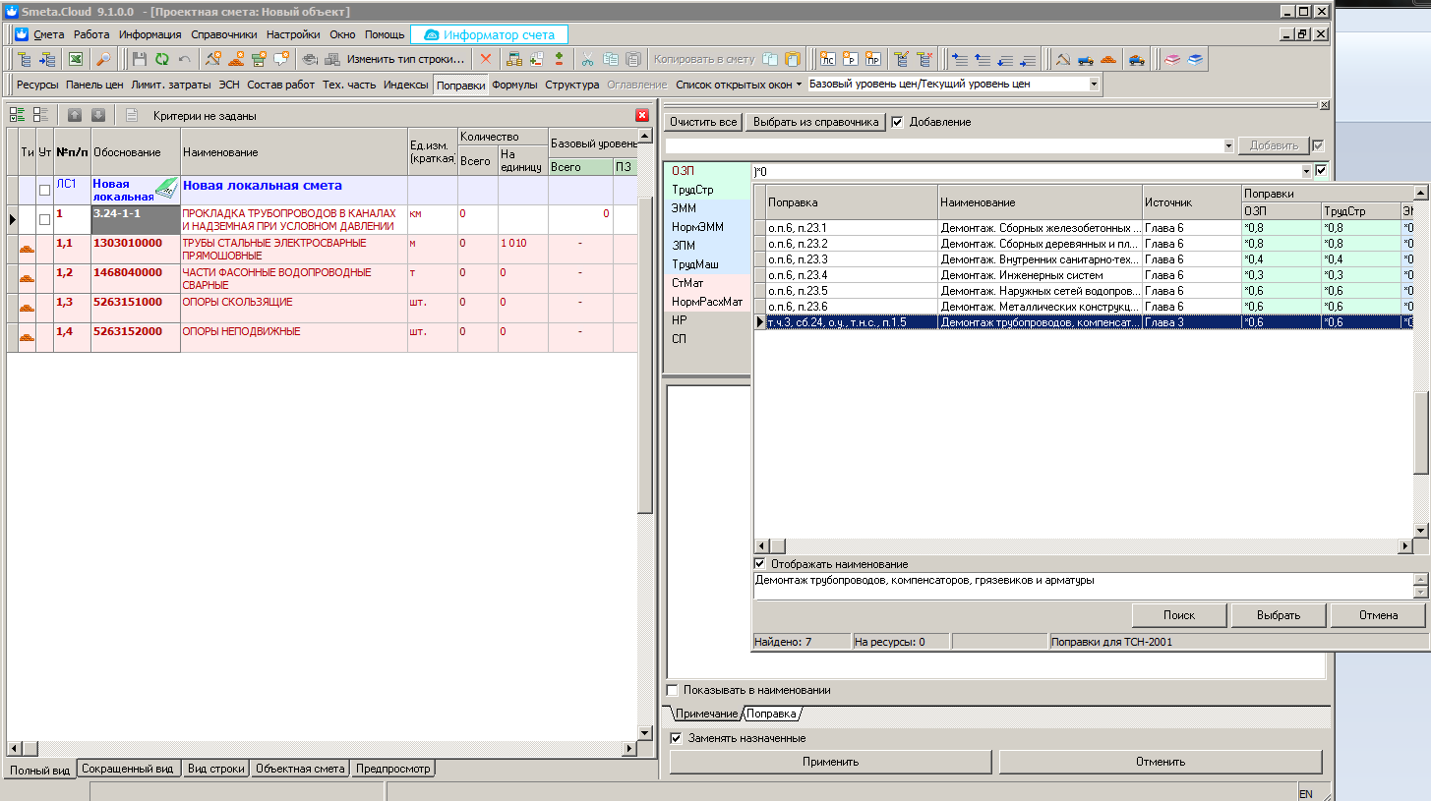
Task: Switch to Сокращенный вид tab
Action: pos(128,769)
